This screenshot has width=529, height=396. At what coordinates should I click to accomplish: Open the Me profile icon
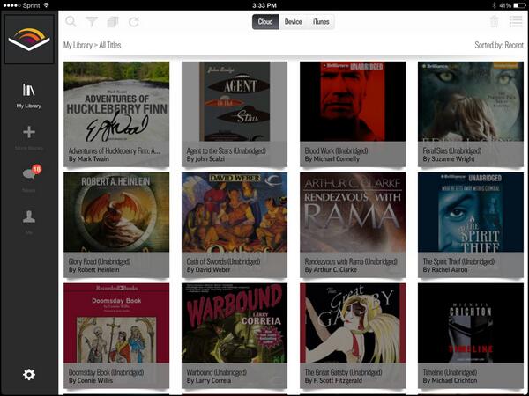(29, 216)
